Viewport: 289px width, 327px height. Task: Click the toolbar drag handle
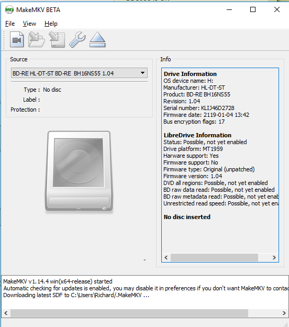pyautogui.click(x=4, y=40)
